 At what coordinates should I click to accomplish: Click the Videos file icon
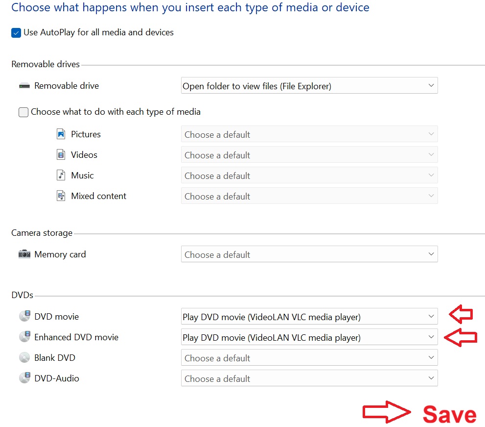point(61,154)
